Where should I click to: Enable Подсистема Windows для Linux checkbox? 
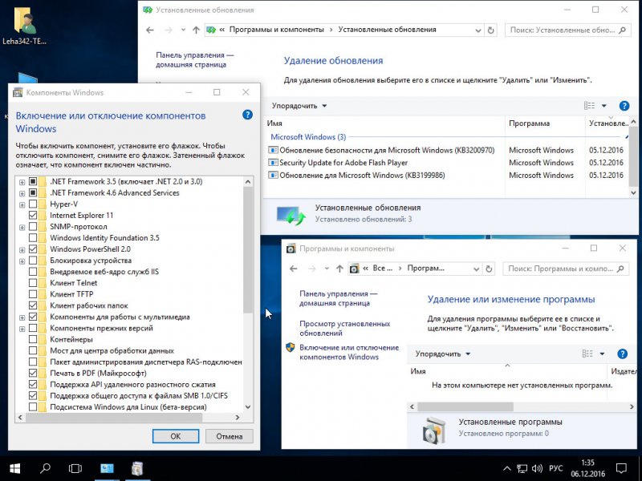(x=33, y=407)
